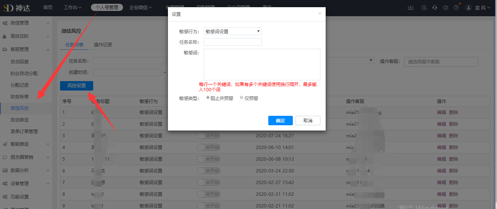
Task: Toggle 未开启 switch in row 7
Action: click(x=208, y=182)
